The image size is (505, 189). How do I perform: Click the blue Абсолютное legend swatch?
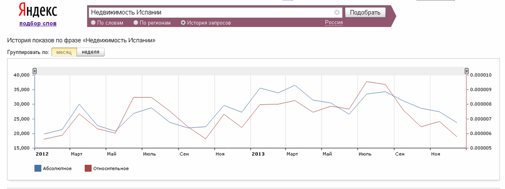coord(37,168)
